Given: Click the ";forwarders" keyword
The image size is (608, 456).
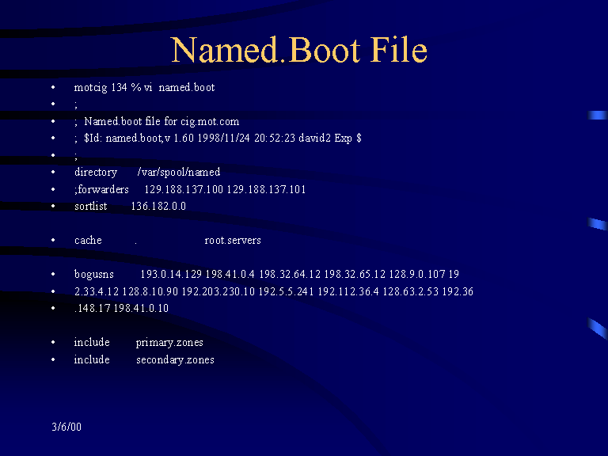Looking at the screenshot, I should 101,189.
